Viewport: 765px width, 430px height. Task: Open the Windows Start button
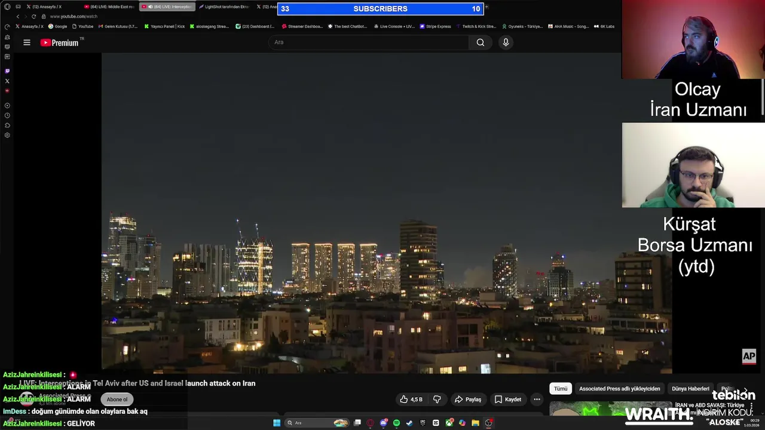(x=277, y=423)
